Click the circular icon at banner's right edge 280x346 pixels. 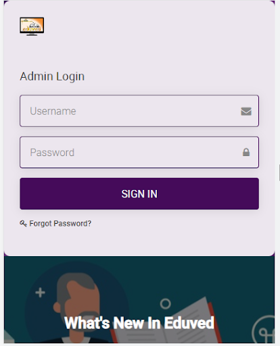tap(263, 330)
